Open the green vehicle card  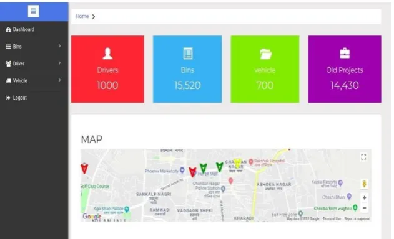point(265,69)
